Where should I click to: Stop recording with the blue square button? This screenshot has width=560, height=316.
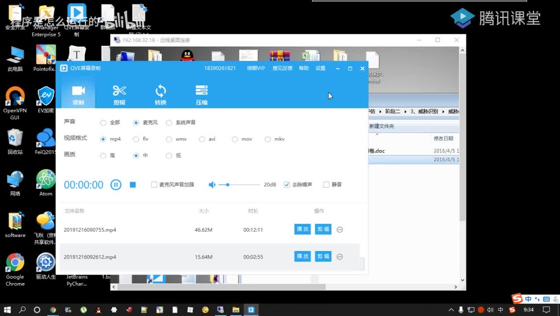(133, 185)
